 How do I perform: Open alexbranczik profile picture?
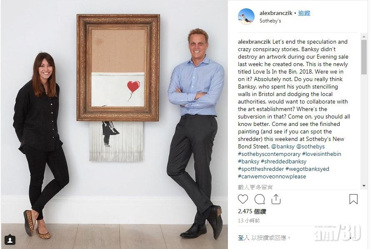coord(246,17)
